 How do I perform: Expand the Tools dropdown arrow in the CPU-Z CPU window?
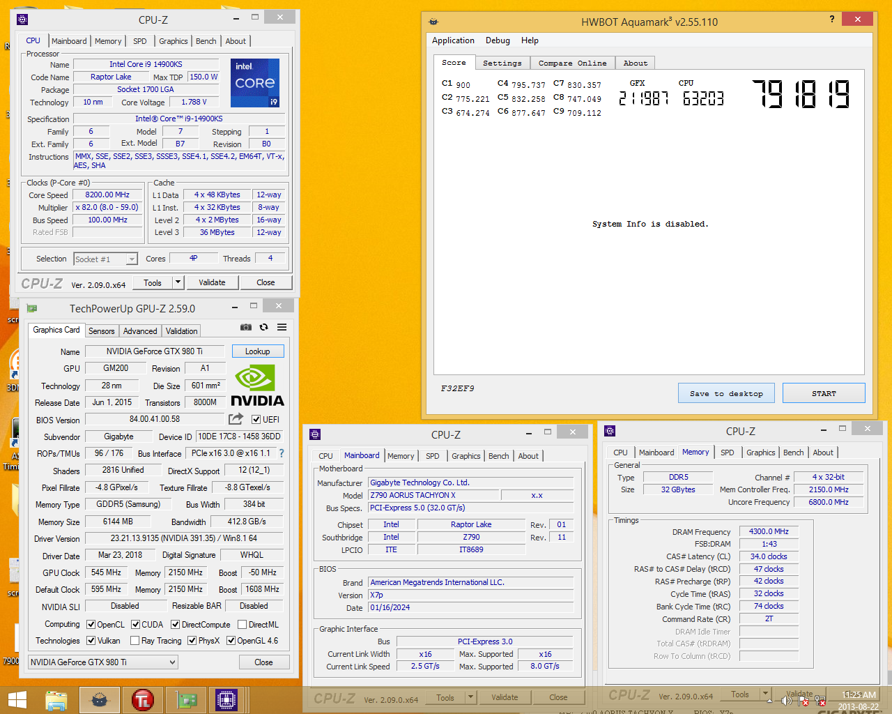click(x=178, y=282)
